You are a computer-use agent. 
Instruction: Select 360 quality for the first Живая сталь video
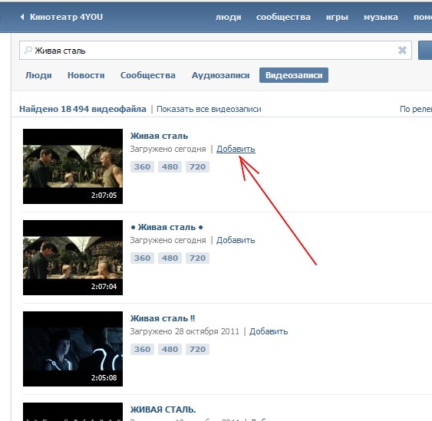click(x=142, y=166)
